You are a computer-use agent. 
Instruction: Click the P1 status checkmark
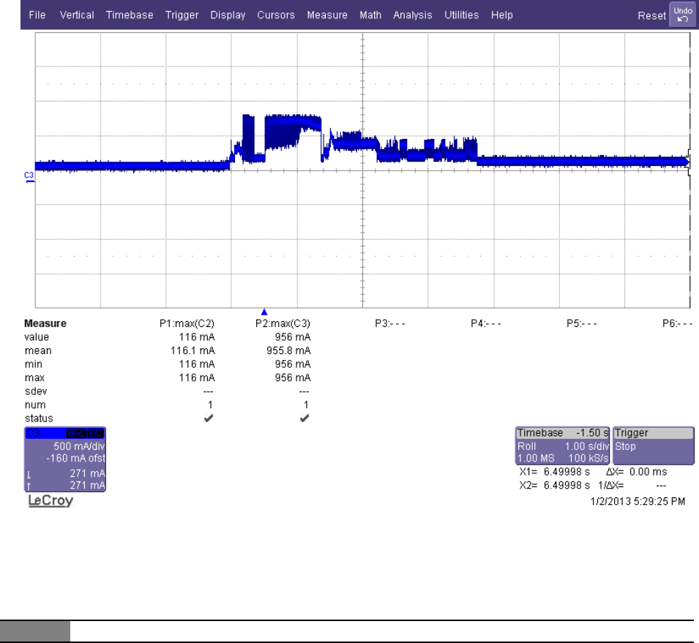pos(210,418)
